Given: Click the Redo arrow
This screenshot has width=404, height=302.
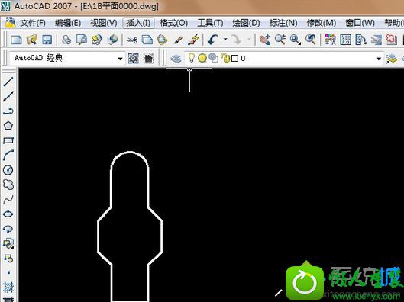Looking at the screenshot, I should pos(236,40).
